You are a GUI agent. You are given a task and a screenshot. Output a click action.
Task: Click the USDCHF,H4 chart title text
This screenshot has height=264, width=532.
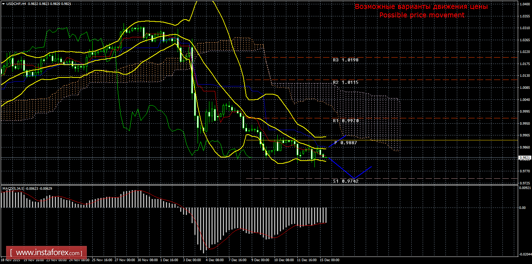point(15,3)
